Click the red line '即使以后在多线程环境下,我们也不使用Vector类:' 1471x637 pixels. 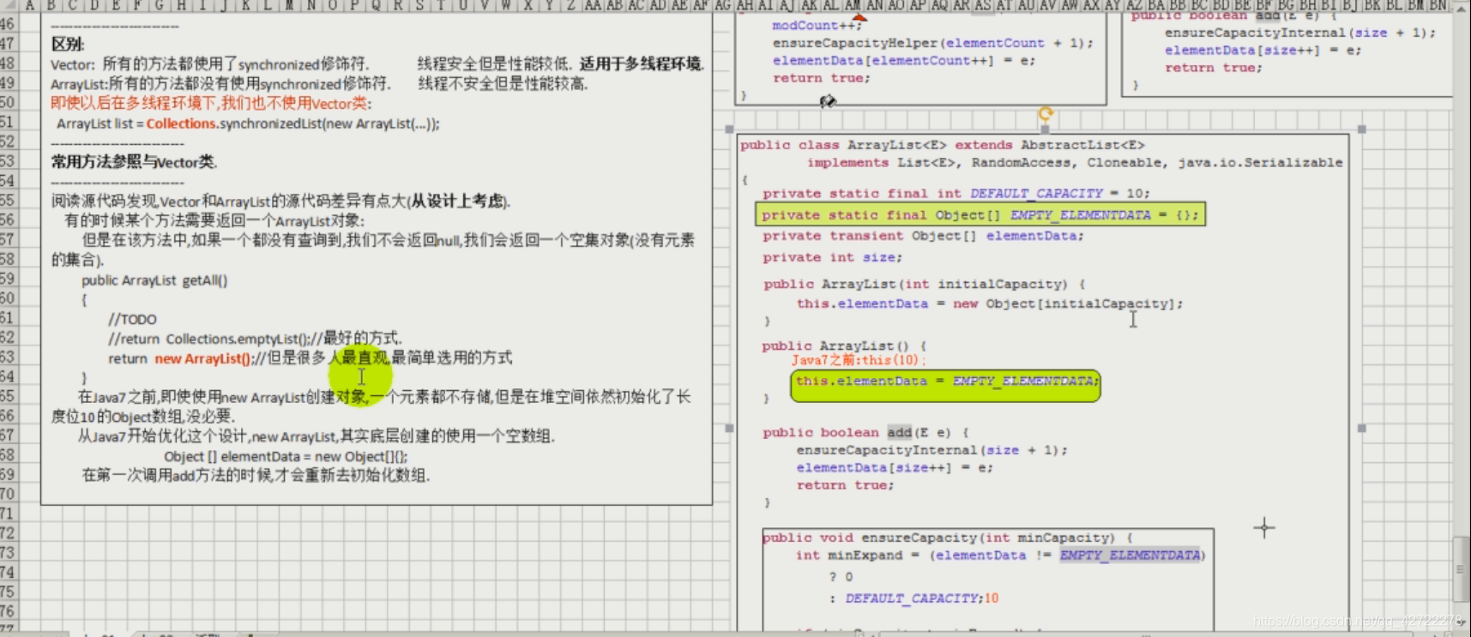(x=211, y=104)
